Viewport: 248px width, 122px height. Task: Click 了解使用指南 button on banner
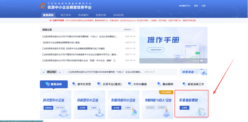pos(156,50)
